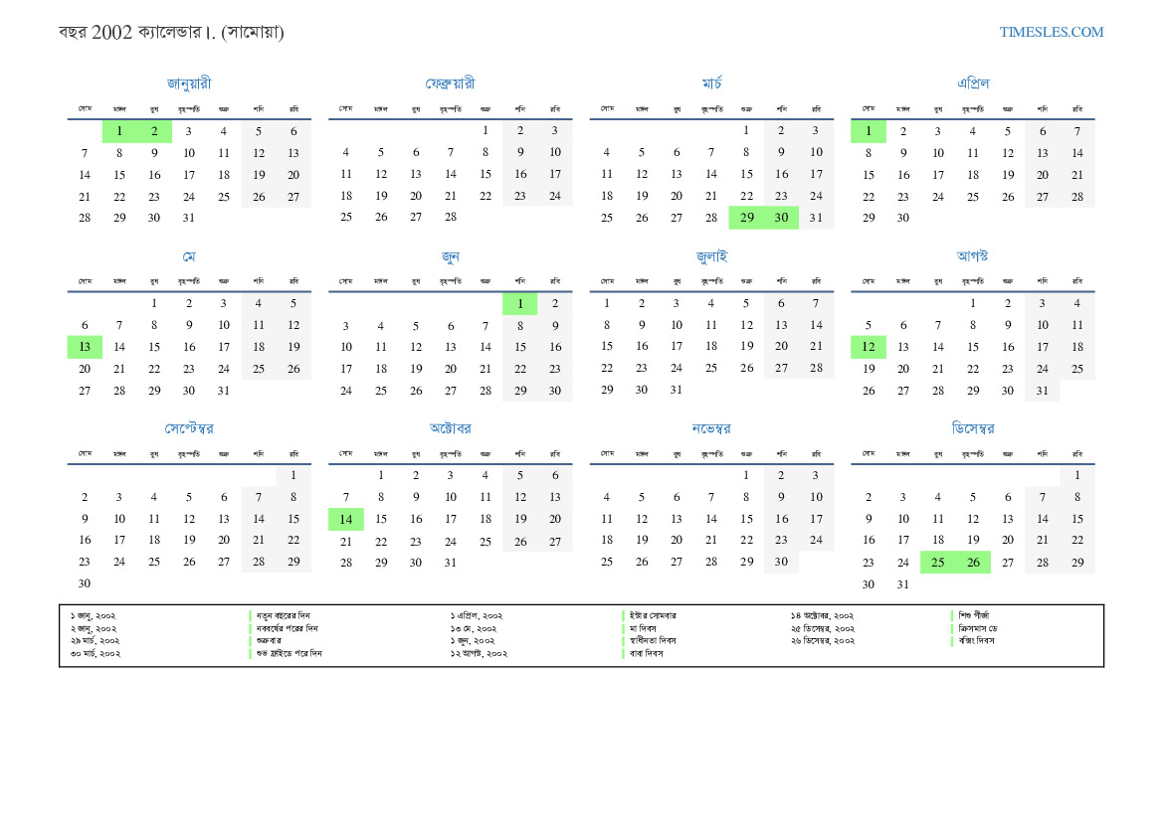Click legend date '২৬ ডিসেম্বর, ২০০২'
The image size is (1163, 822).
point(823,641)
